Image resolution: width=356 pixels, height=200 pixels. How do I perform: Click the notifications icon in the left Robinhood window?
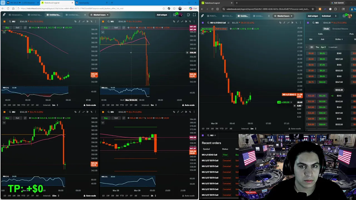click(175, 15)
